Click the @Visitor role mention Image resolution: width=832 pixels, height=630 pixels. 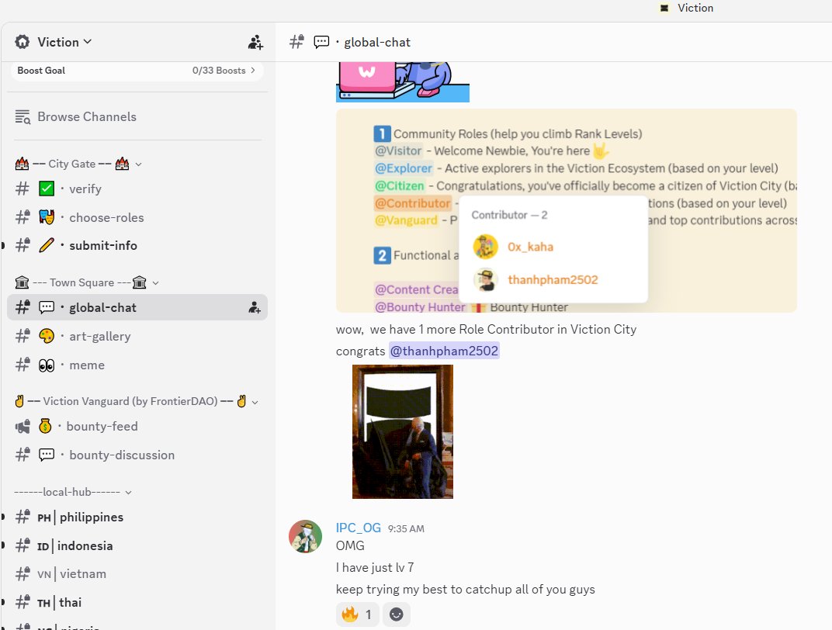398,151
